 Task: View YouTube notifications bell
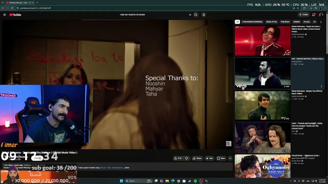(314, 15)
